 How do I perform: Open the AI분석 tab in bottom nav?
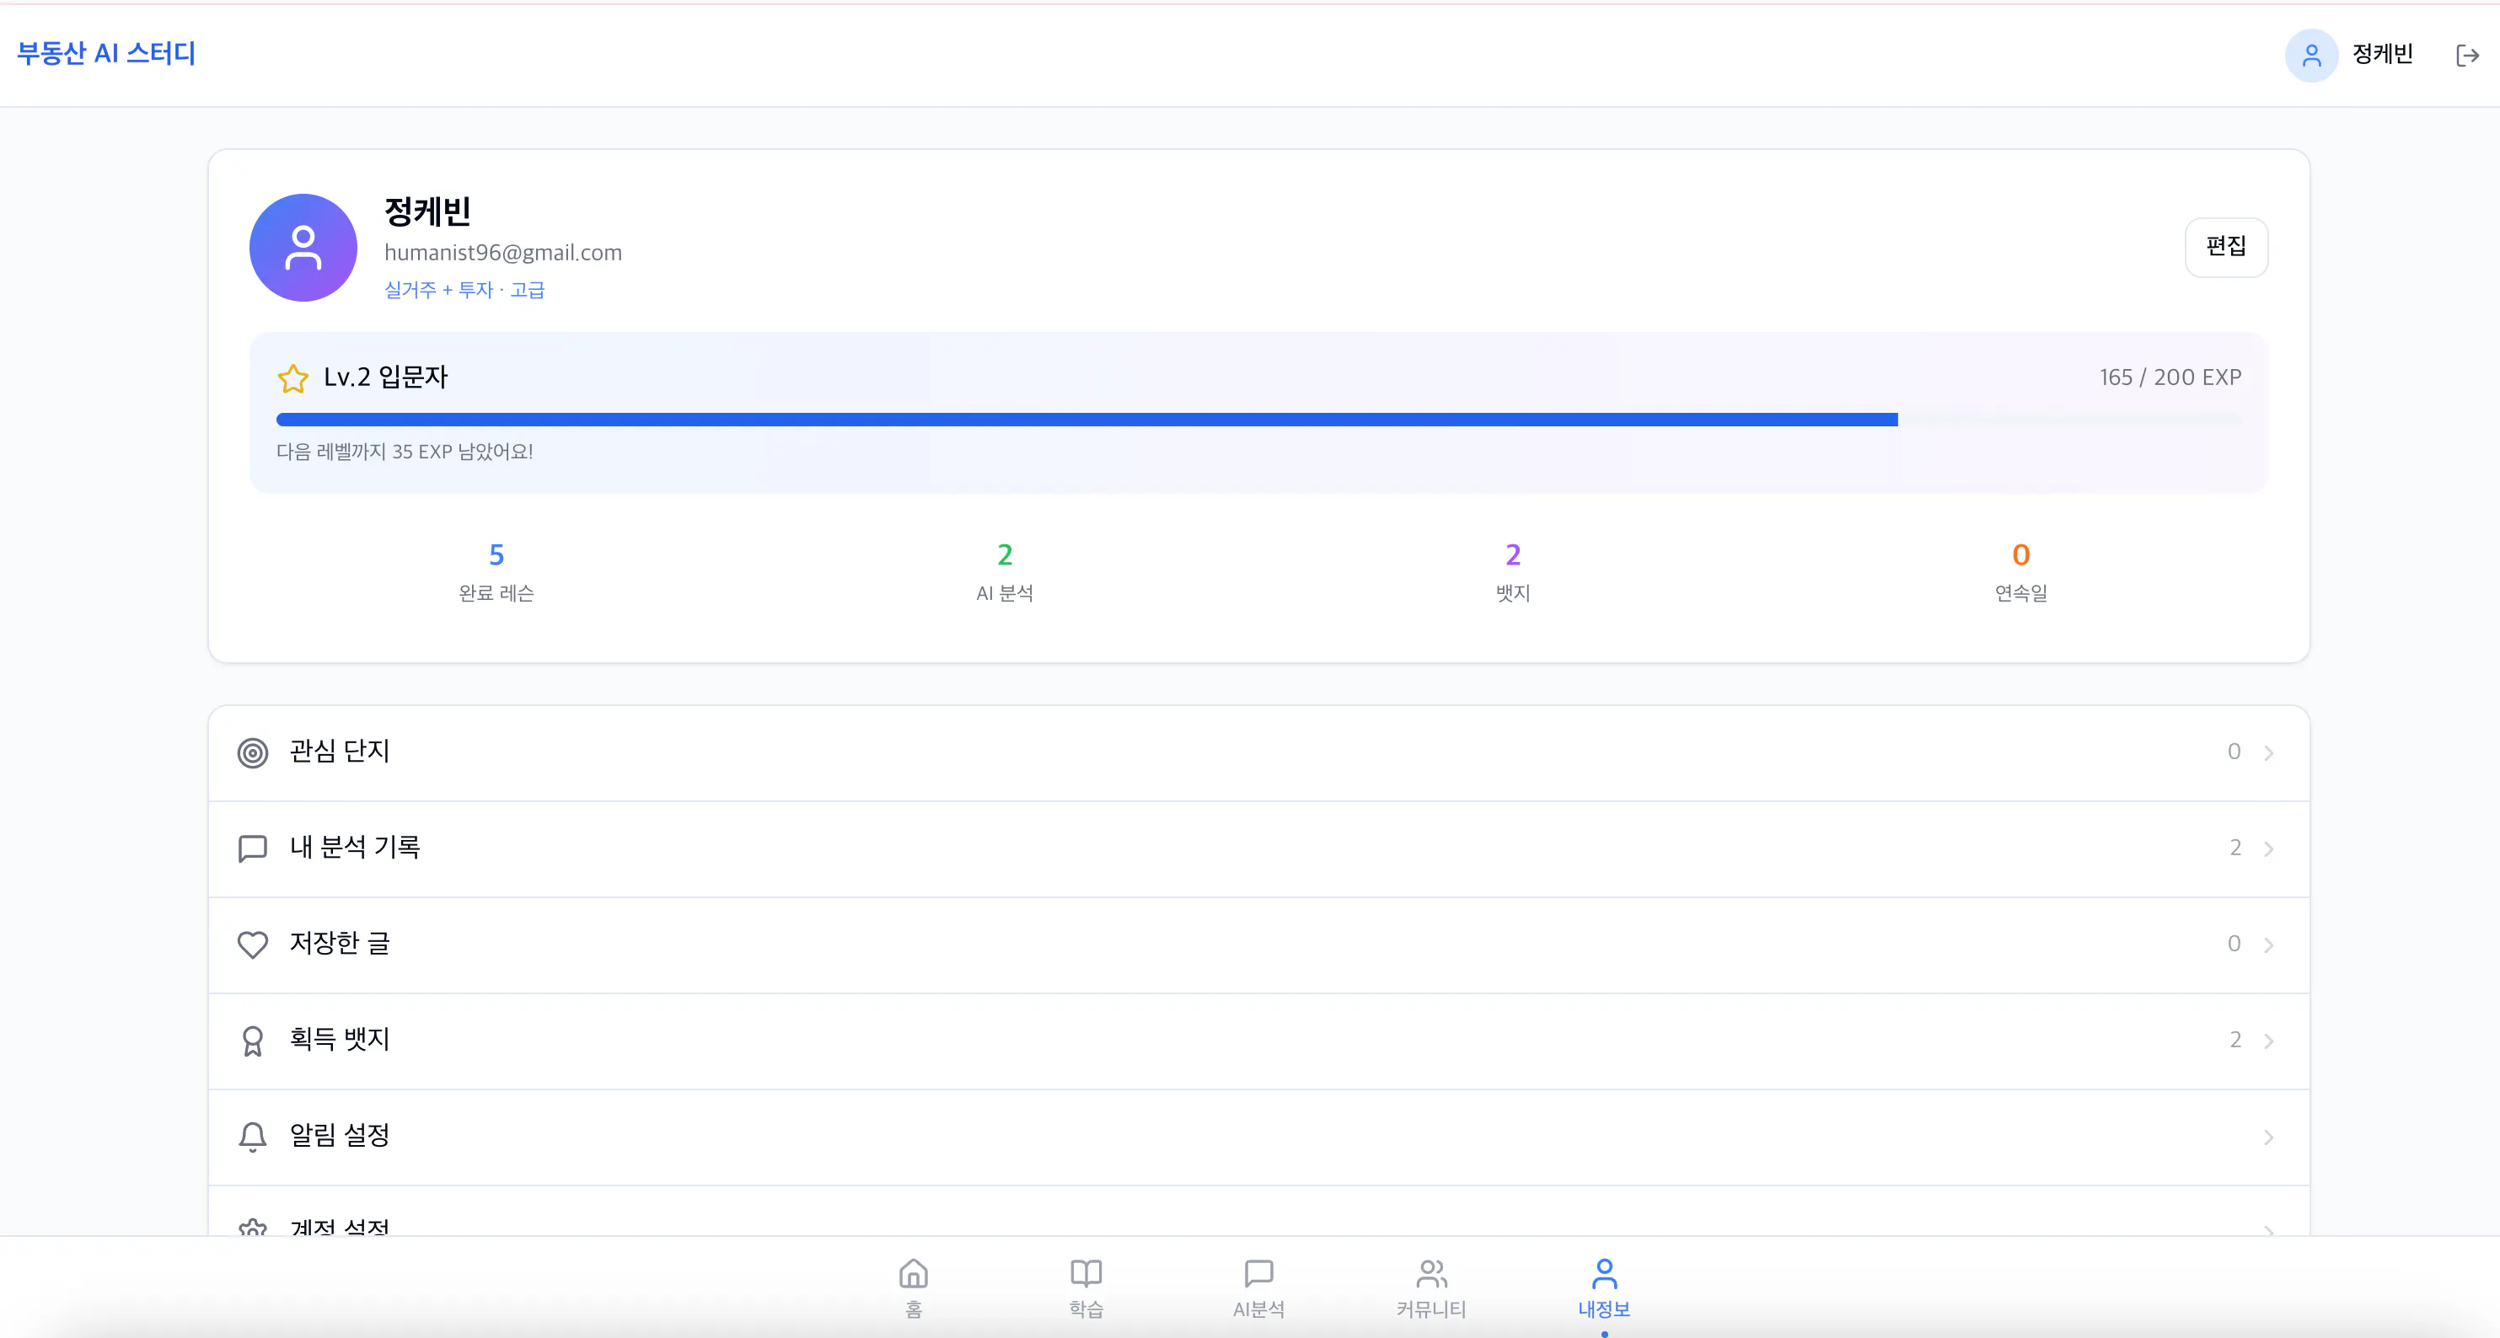click(1258, 1287)
